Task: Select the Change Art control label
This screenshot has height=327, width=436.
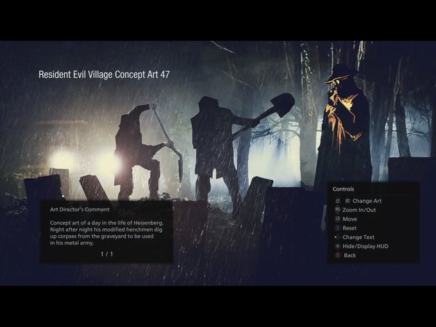Action: (x=367, y=201)
